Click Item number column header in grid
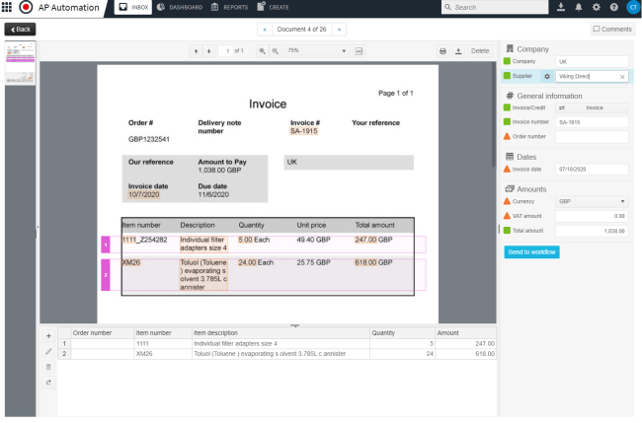This screenshot has width=642, height=423. click(163, 333)
